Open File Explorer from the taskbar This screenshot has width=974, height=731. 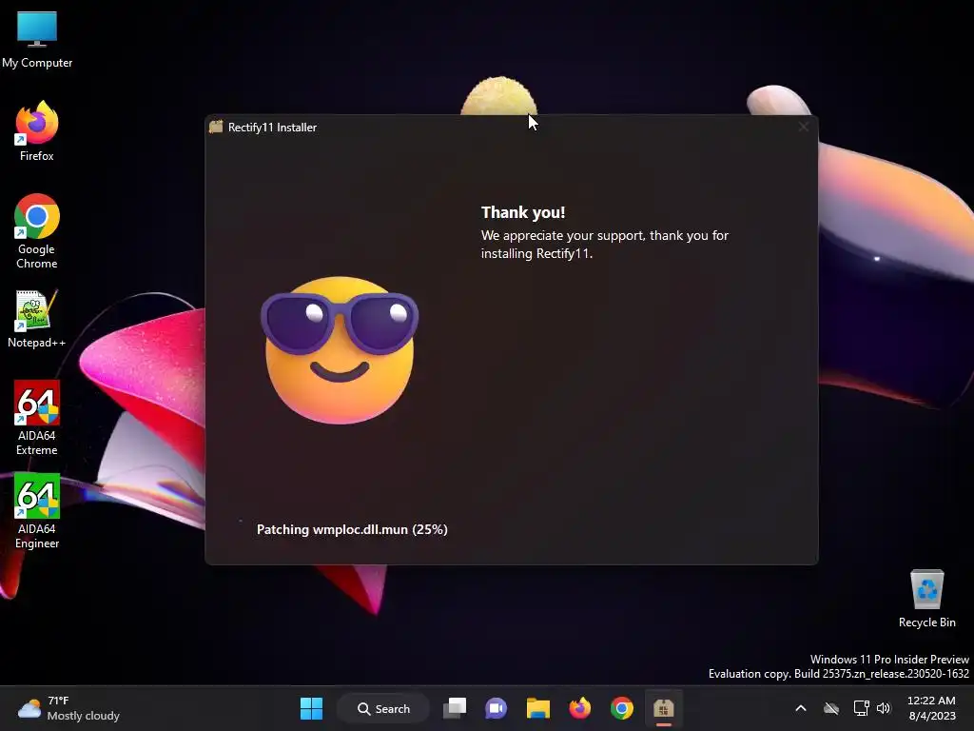tap(538, 708)
